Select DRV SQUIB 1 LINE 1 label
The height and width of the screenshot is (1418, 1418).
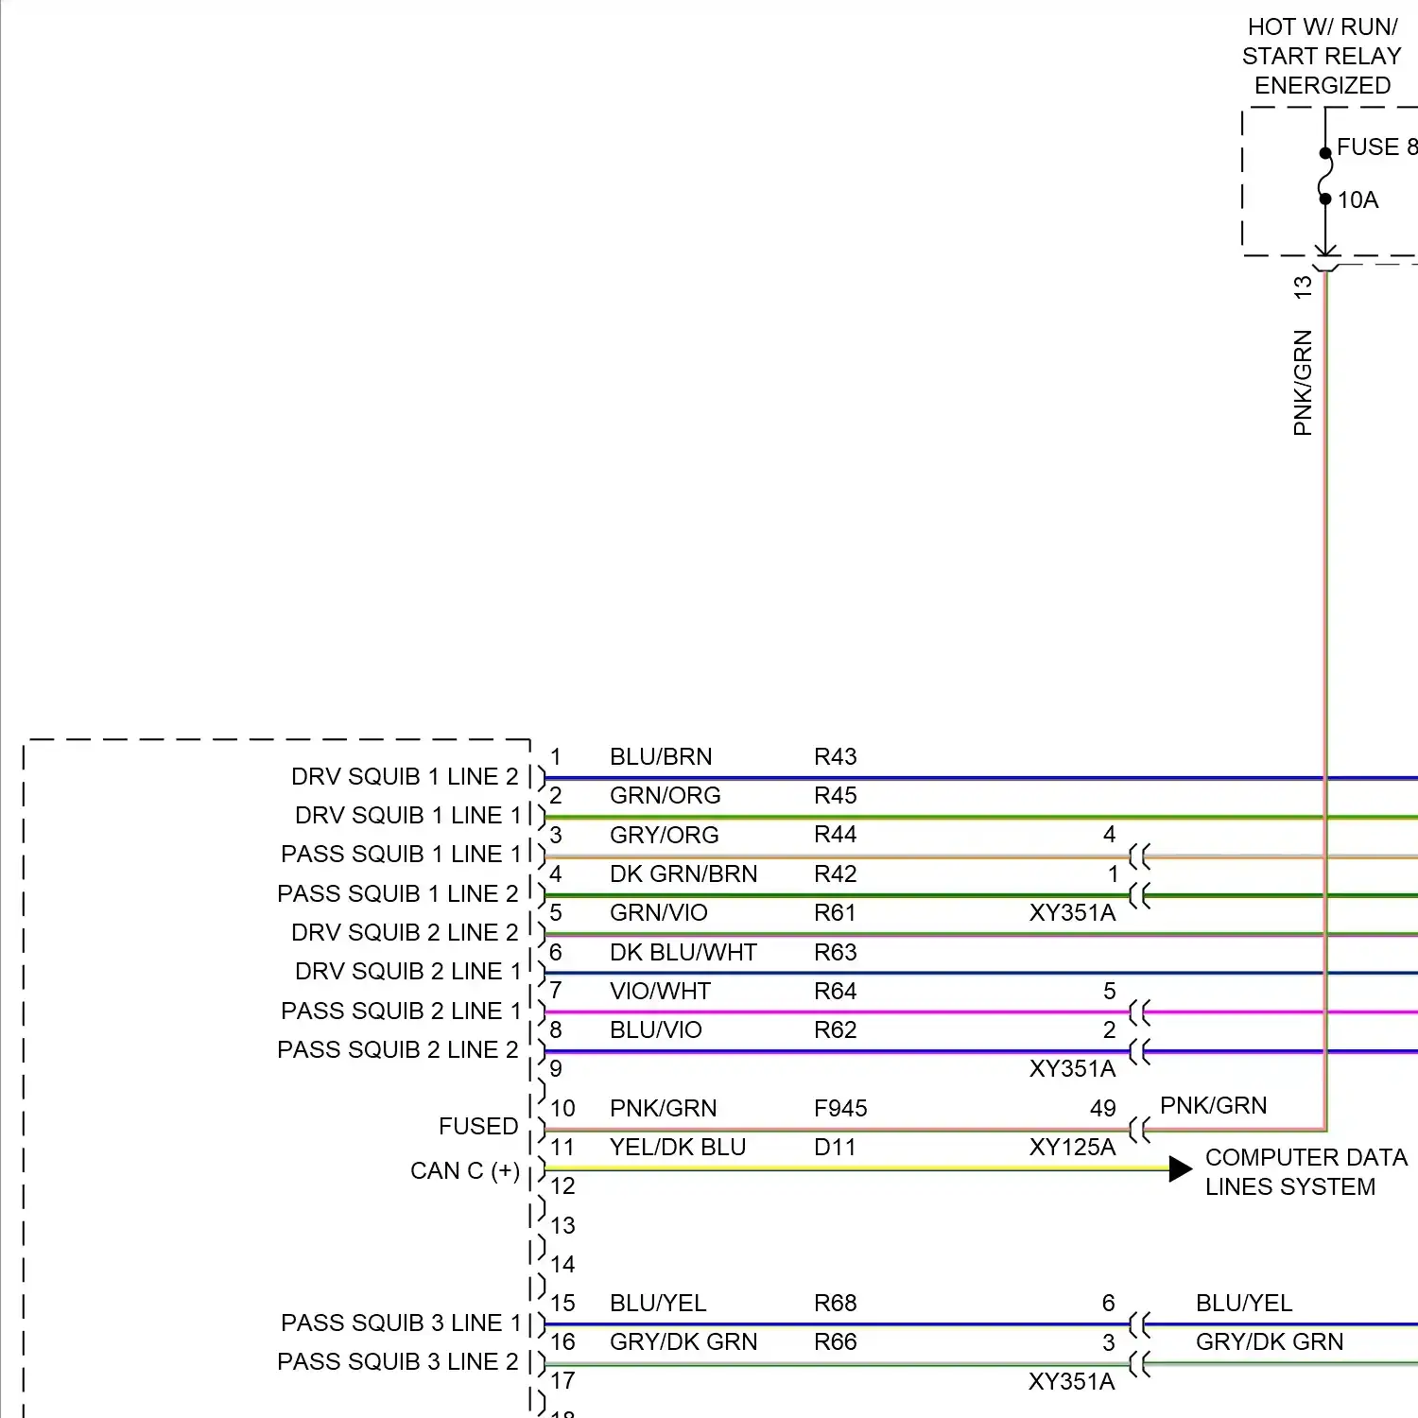pos(408,816)
